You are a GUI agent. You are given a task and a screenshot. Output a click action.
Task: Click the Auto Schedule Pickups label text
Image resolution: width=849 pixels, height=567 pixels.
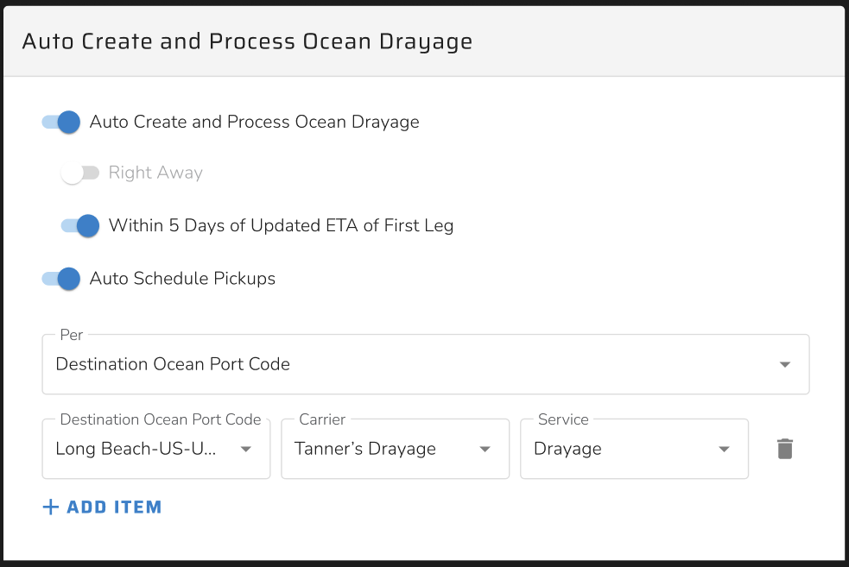coord(182,279)
